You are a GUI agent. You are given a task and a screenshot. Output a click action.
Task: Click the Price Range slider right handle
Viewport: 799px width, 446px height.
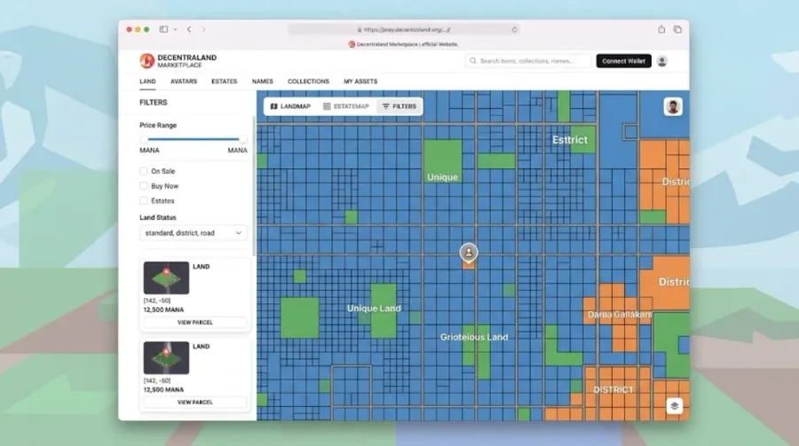tap(243, 139)
